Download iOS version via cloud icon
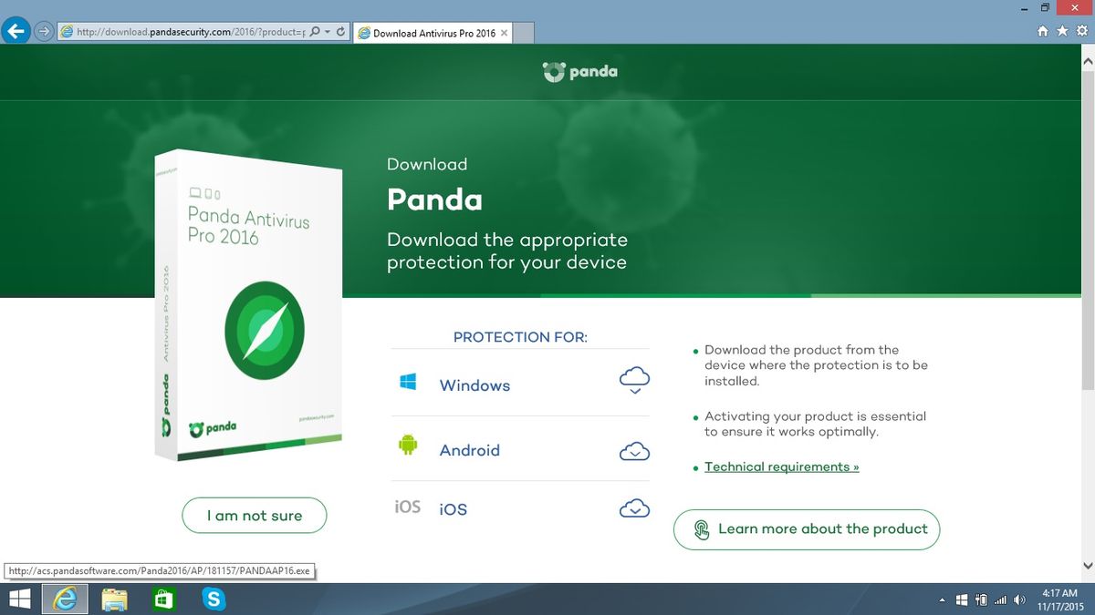 tap(635, 508)
